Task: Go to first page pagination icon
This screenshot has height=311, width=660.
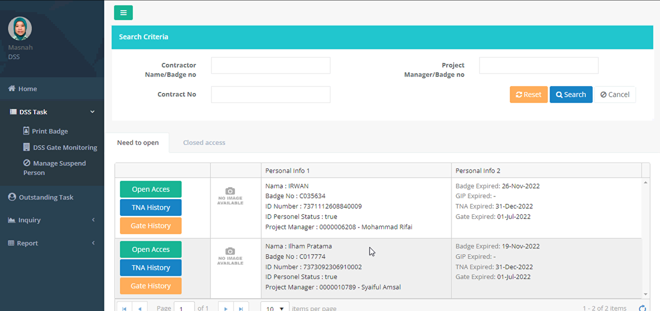Action: click(124, 308)
